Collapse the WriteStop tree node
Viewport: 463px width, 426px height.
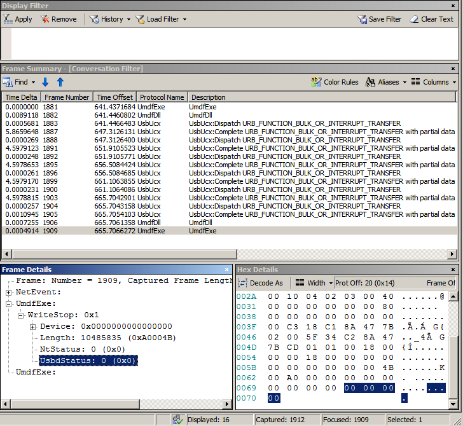[x=20, y=315]
